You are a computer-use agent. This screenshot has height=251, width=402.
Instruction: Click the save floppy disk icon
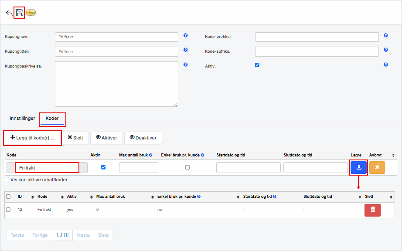coord(19,13)
